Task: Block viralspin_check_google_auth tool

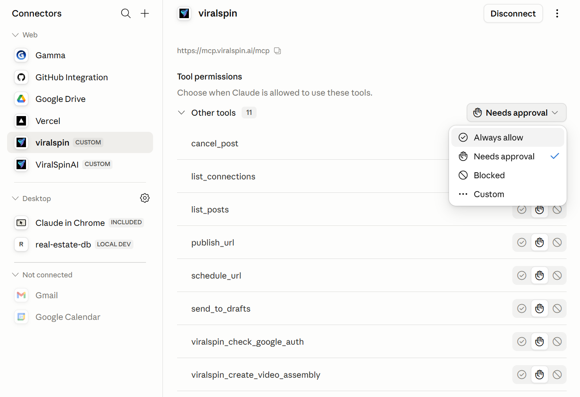Action: [x=557, y=342]
